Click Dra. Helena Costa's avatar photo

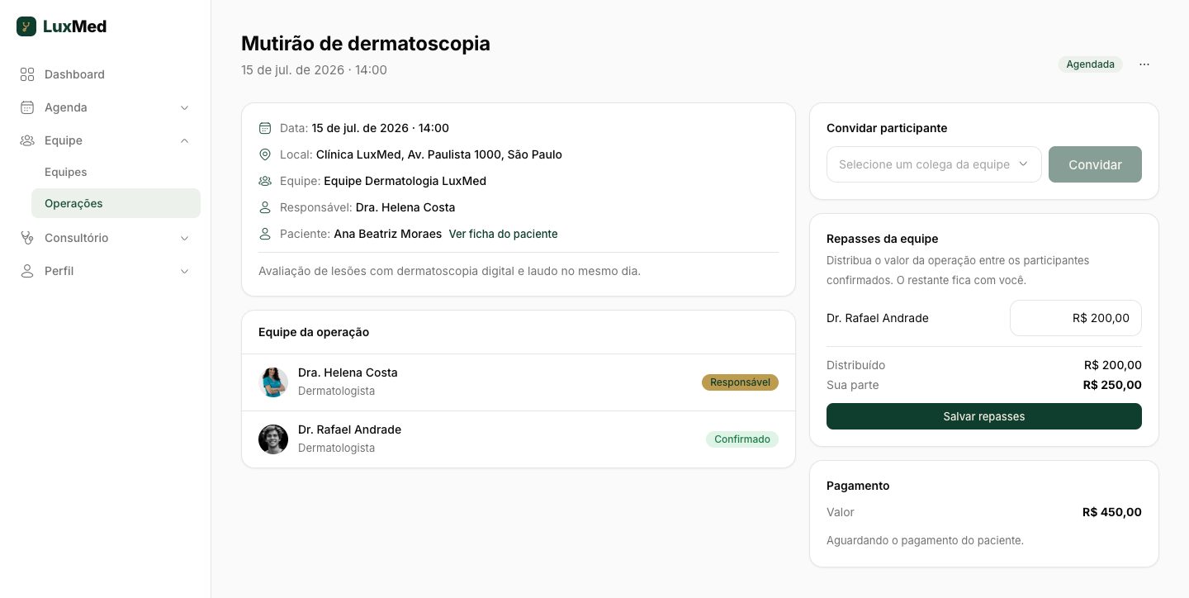[273, 382]
